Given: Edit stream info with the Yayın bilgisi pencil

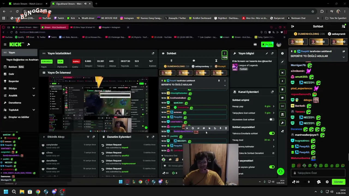Looking at the screenshot, I should click(267, 53).
